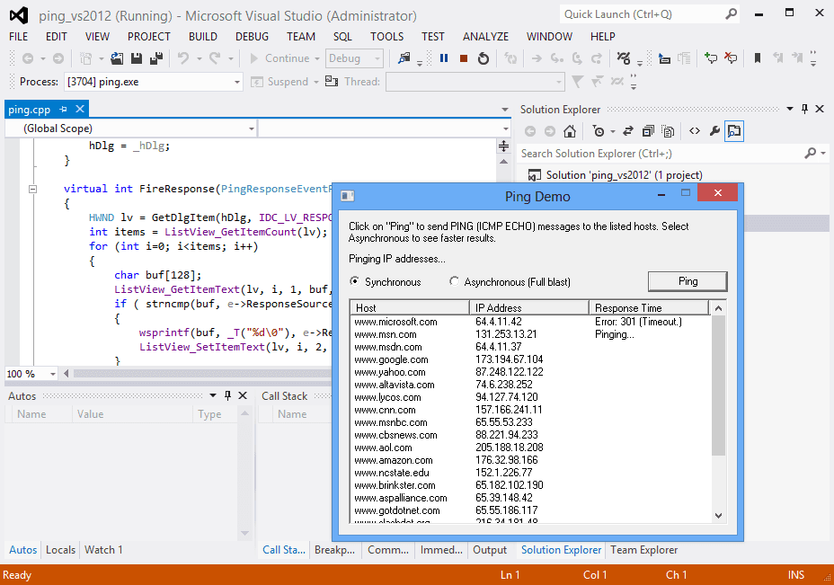Viewport: 834px width, 585px height.
Task: Click the breakpoints hex-display toolbar icon
Action: [624, 58]
